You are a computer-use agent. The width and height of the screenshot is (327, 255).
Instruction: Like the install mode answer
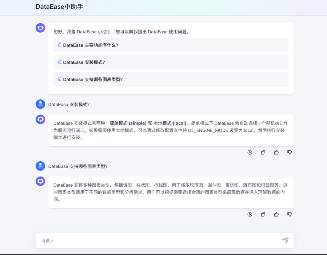(276, 153)
